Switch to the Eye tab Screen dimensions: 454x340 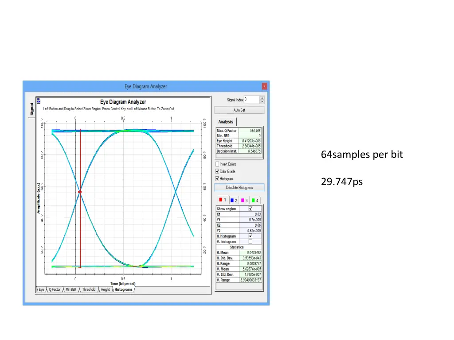[41, 290]
